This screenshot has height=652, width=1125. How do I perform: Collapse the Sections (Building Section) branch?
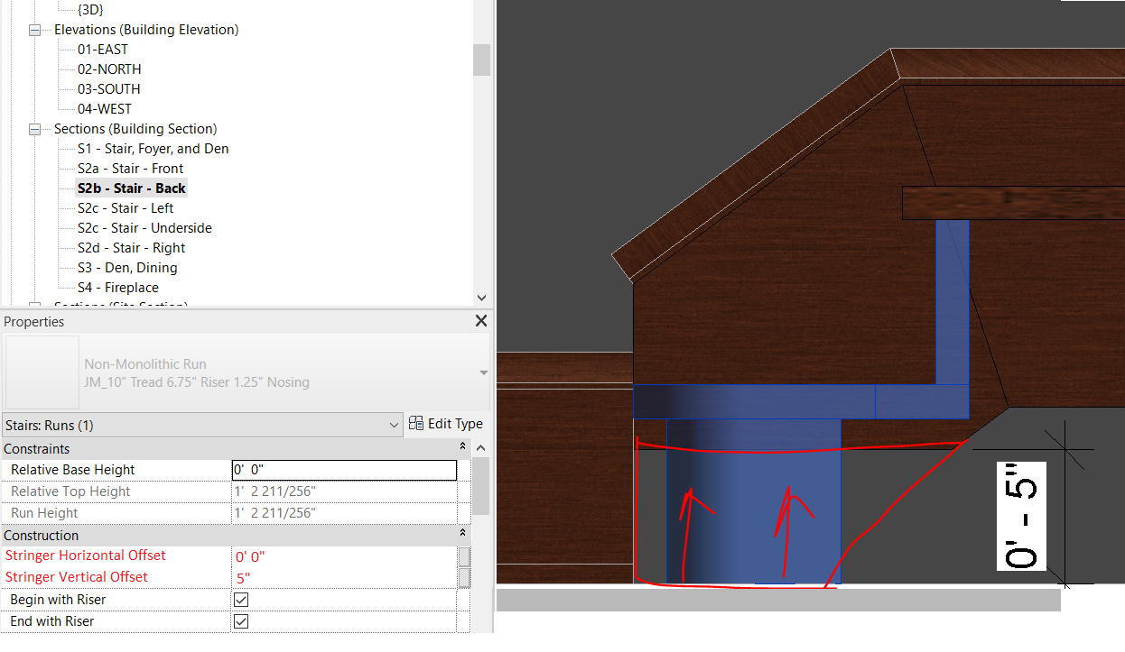click(x=33, y=128)
